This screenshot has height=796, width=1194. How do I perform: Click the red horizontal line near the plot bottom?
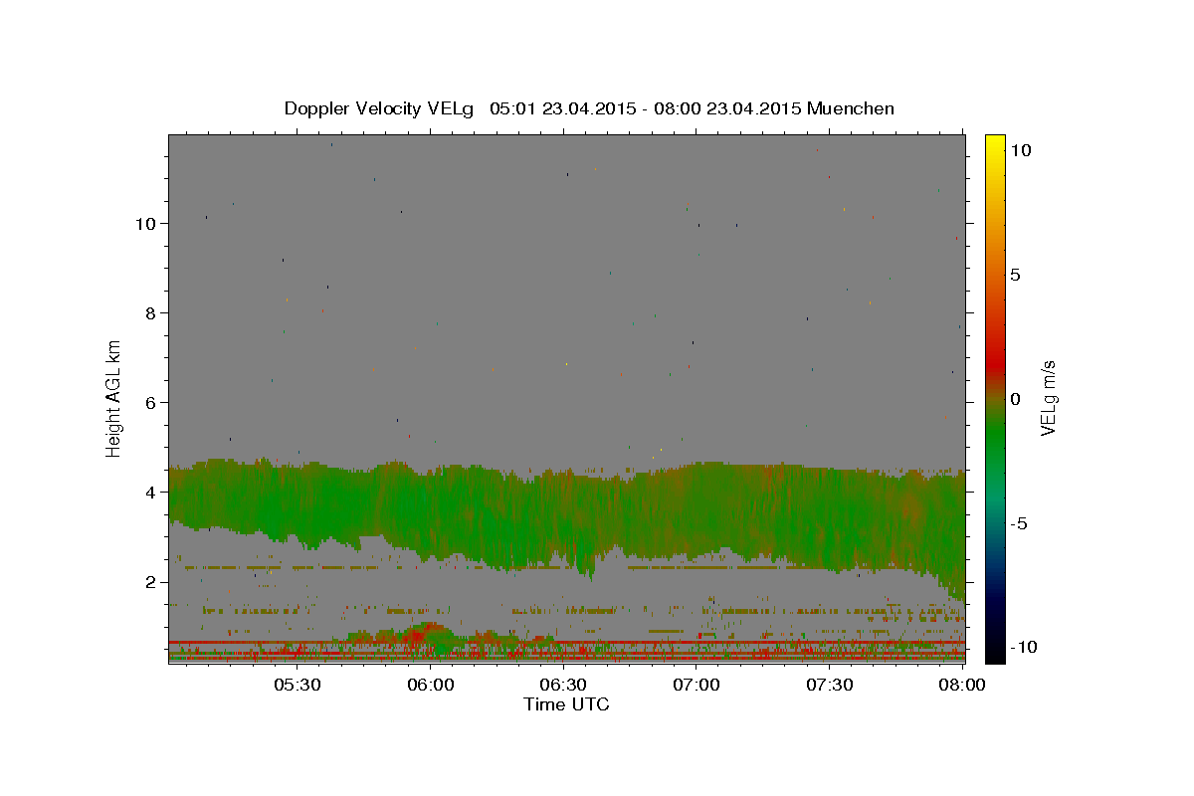(x=566, y=643)
